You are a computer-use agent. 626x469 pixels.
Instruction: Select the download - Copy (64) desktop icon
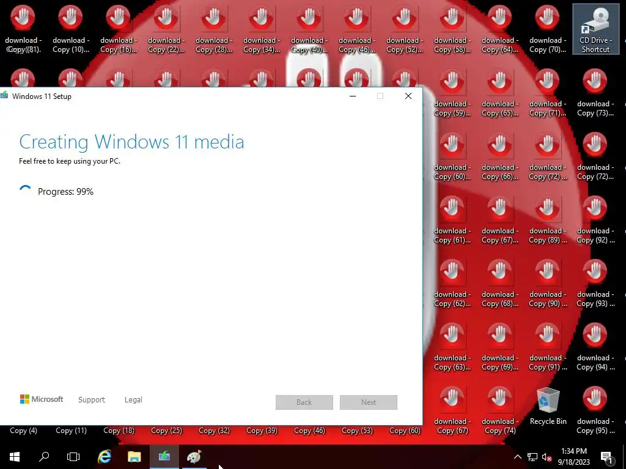[500, 29]
